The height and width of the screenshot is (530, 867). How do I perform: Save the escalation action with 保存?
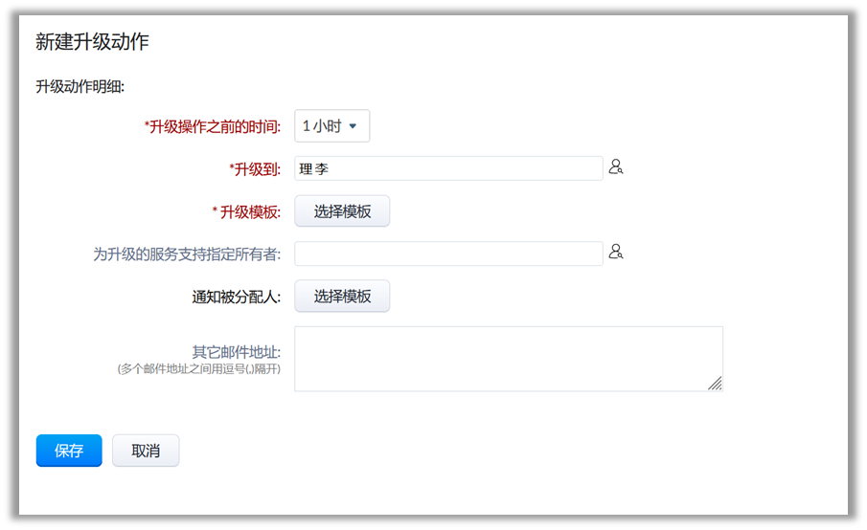pyautogui.click(x=69, y=451)
